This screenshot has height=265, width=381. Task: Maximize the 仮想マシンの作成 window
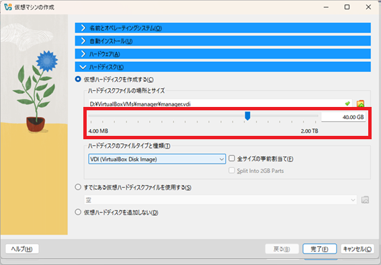347,7
